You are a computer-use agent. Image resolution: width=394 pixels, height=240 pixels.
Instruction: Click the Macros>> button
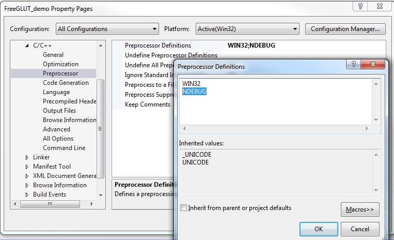360,209
